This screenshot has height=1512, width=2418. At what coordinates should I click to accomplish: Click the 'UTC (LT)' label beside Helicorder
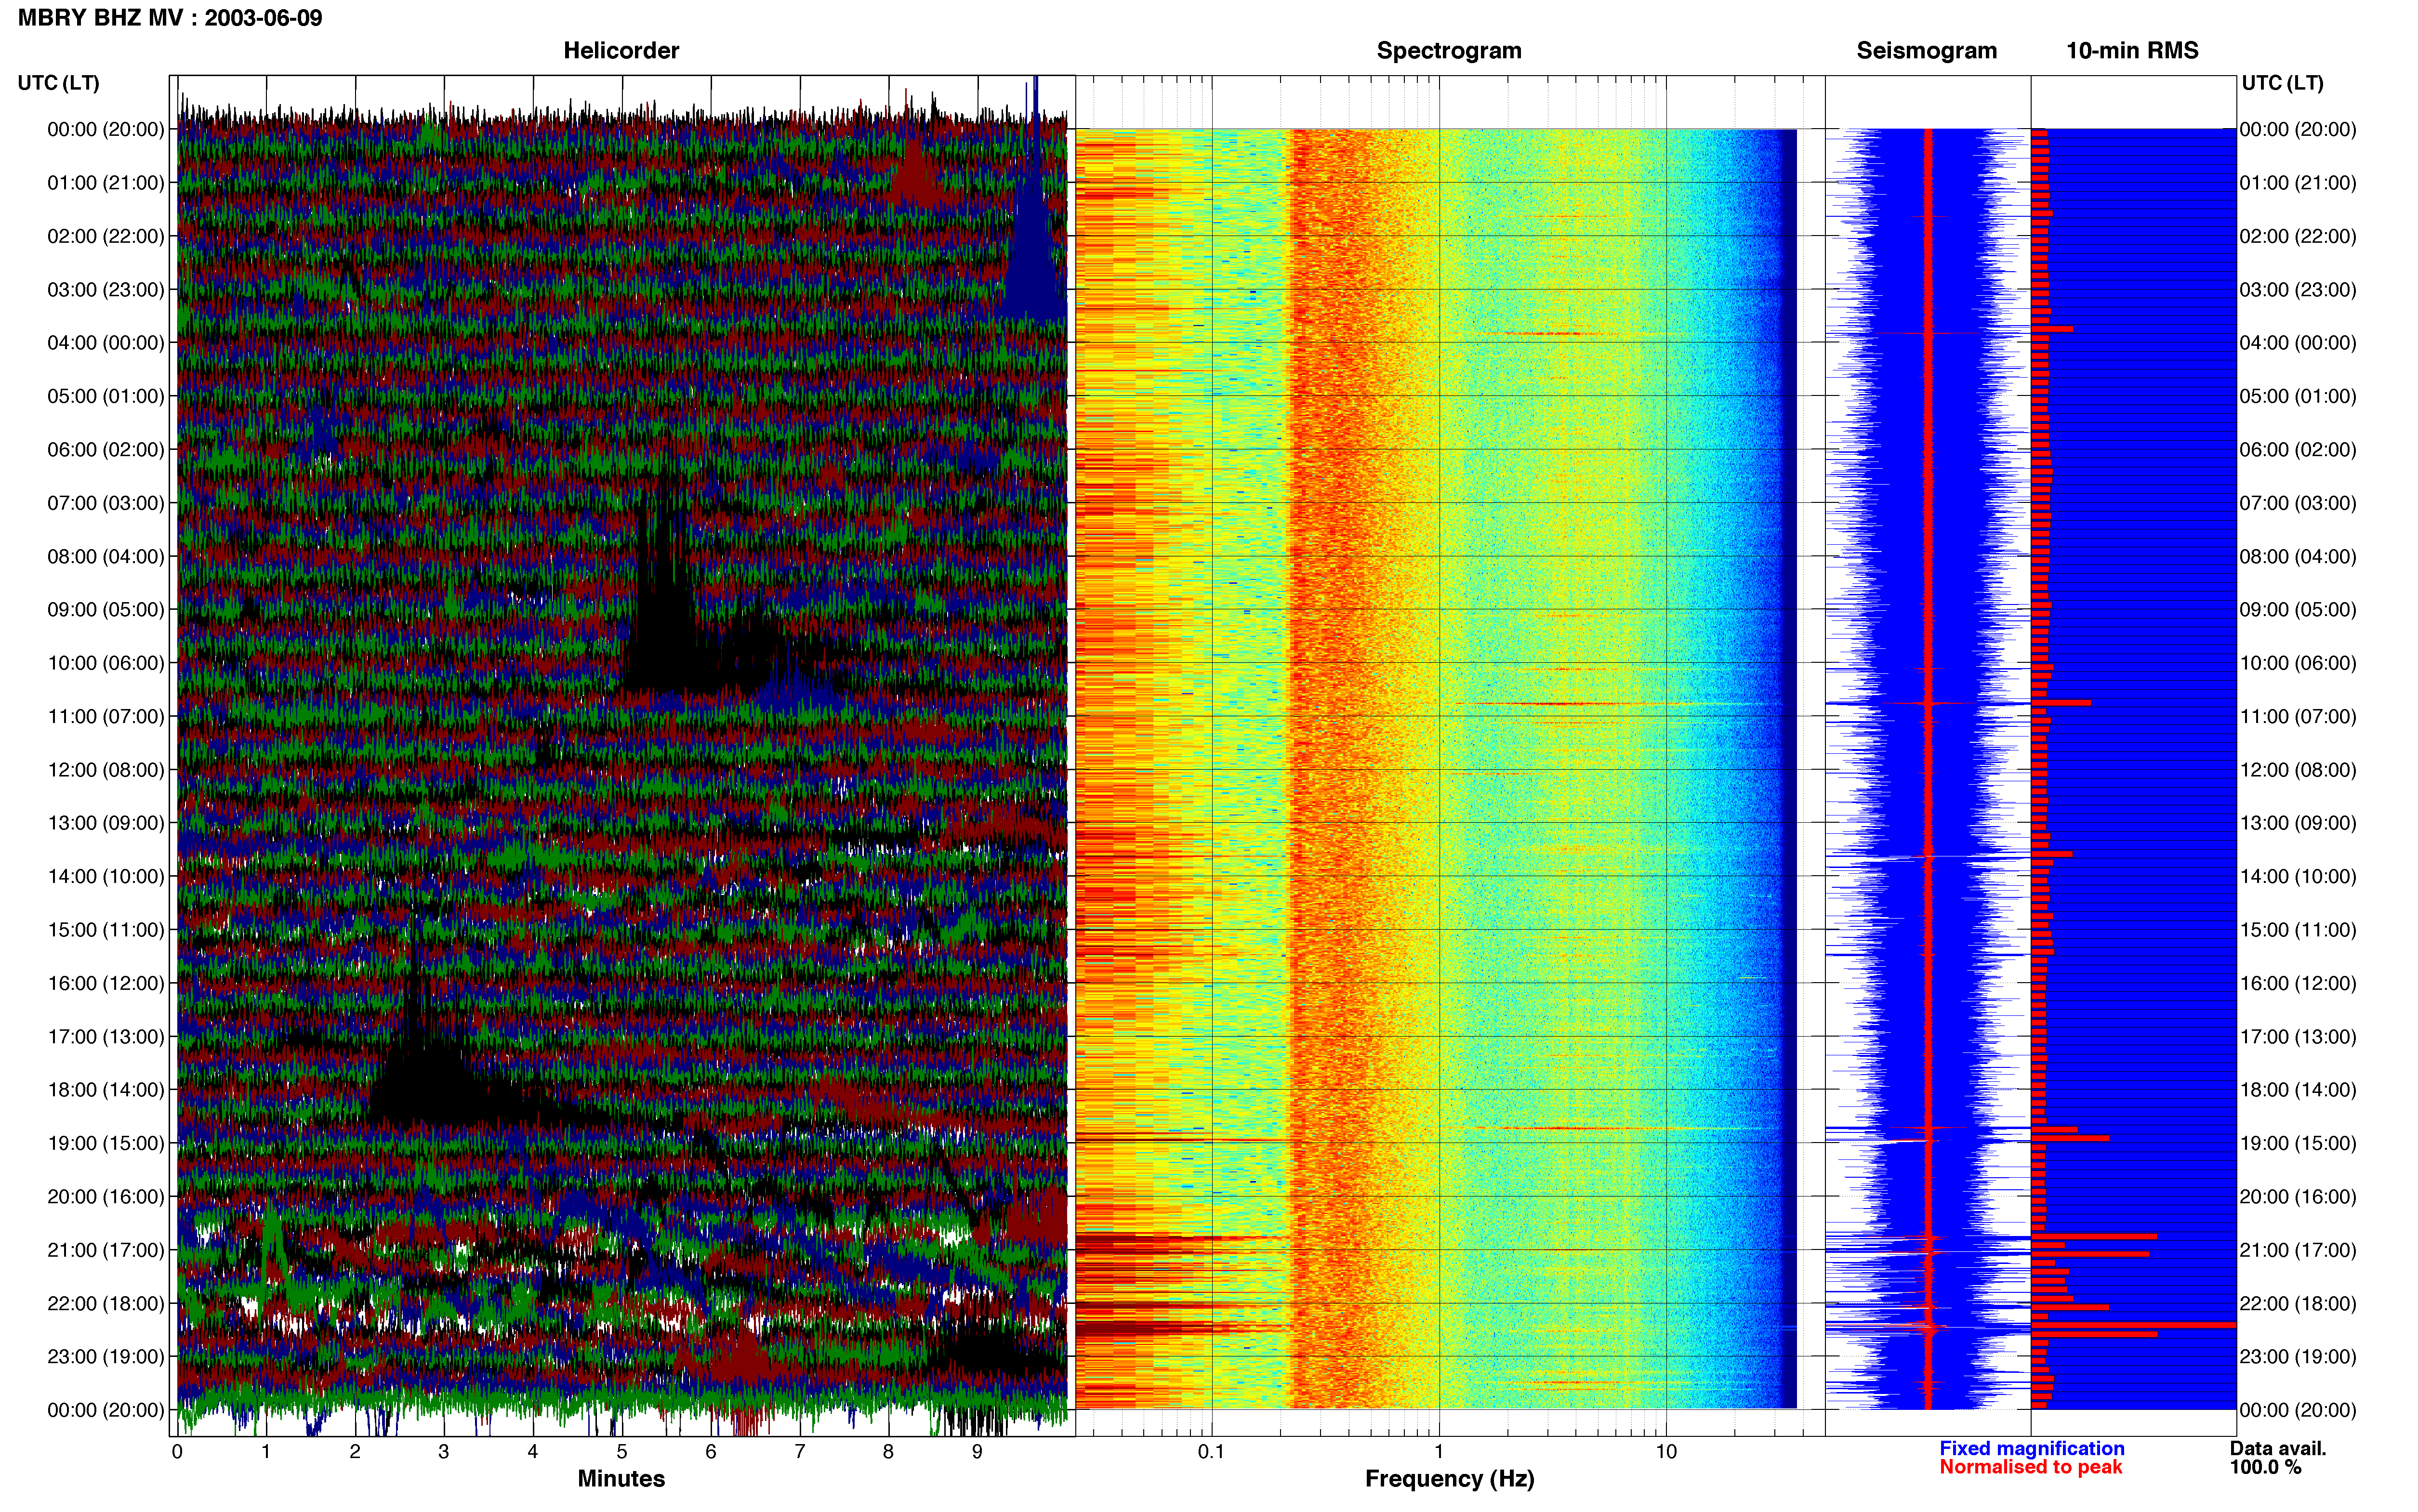coord(59,83)
